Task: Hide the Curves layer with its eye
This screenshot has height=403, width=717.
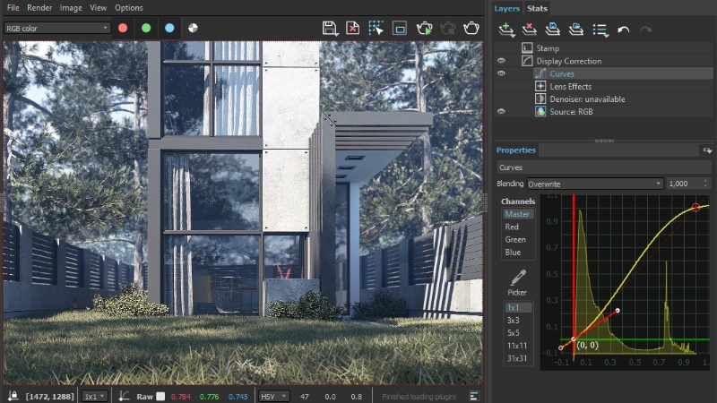Action: (501, 73)
